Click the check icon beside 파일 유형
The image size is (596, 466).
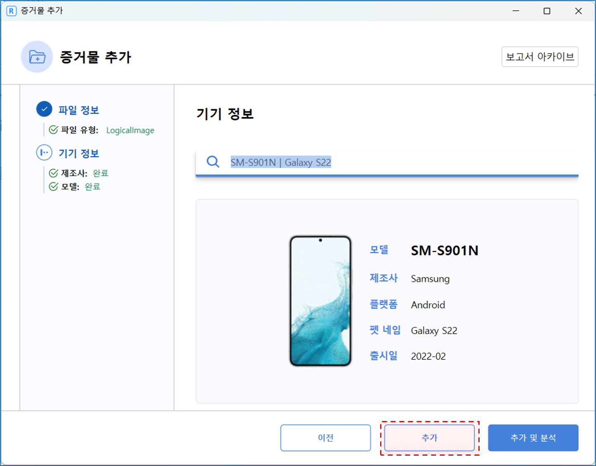click(x=53, y=130)
